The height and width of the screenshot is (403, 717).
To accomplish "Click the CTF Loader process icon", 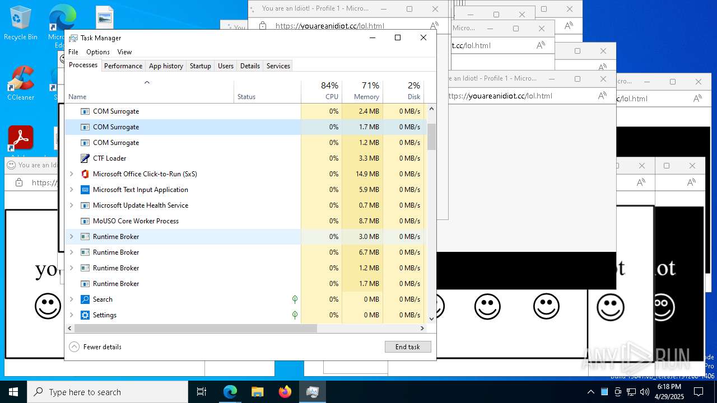I will pyautogui.click(x=85, y=158).
